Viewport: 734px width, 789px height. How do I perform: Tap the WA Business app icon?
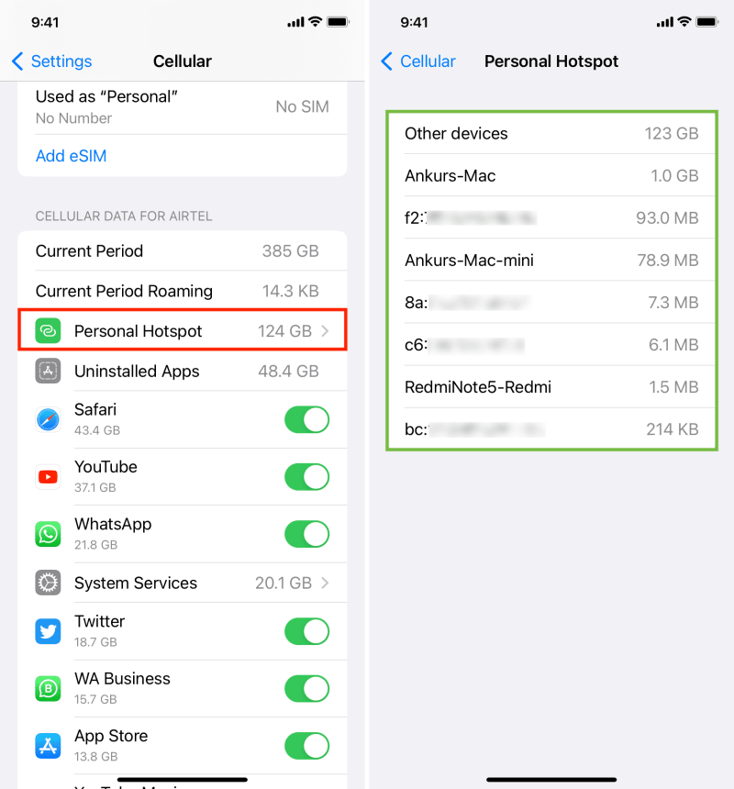tap(48, 688)
